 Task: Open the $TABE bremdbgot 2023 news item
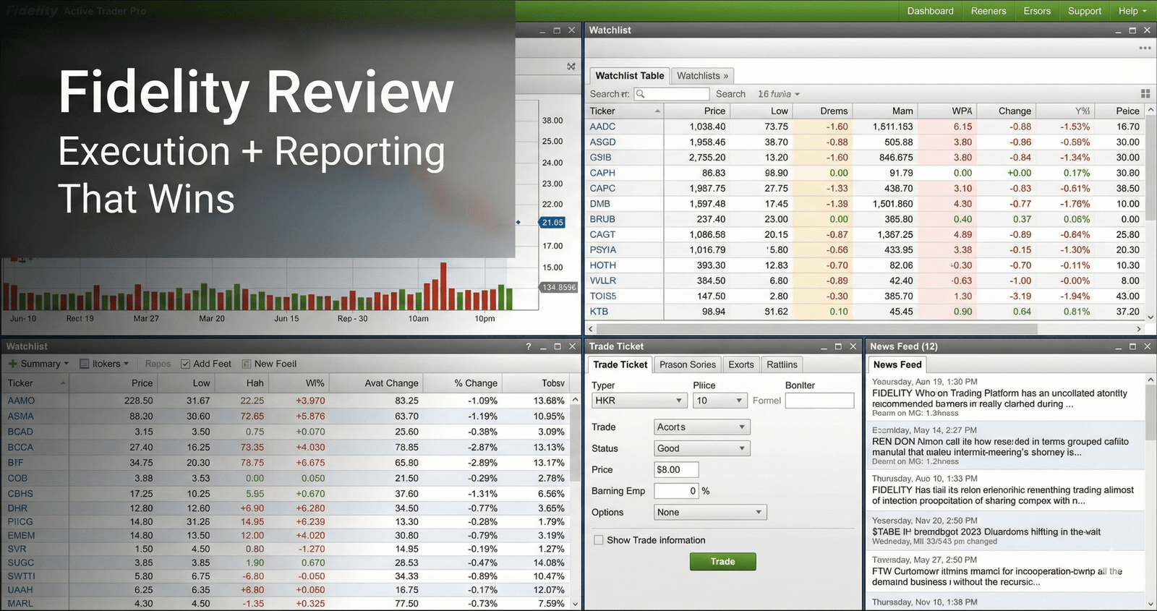point(1005,531)
